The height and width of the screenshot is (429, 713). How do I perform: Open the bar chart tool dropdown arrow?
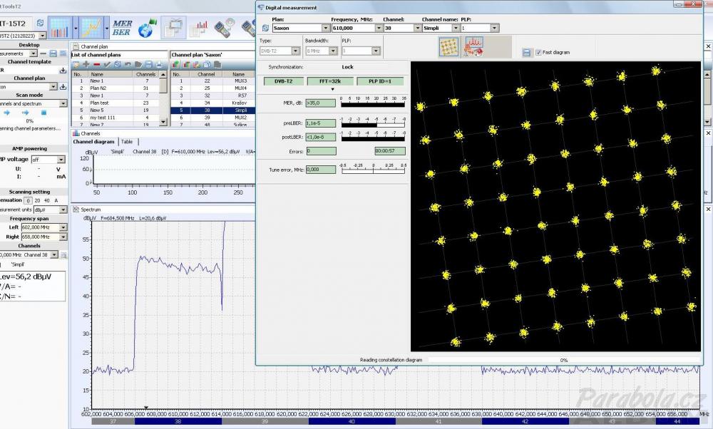[x=76, y=29]
